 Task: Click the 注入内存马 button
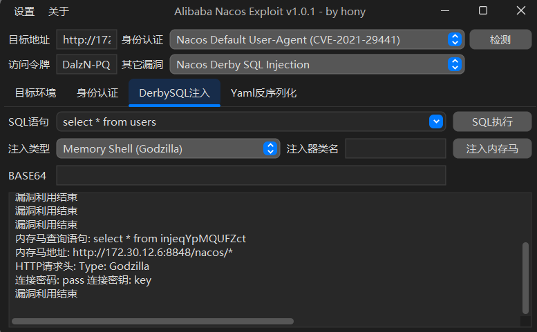[x=492, y=148]
